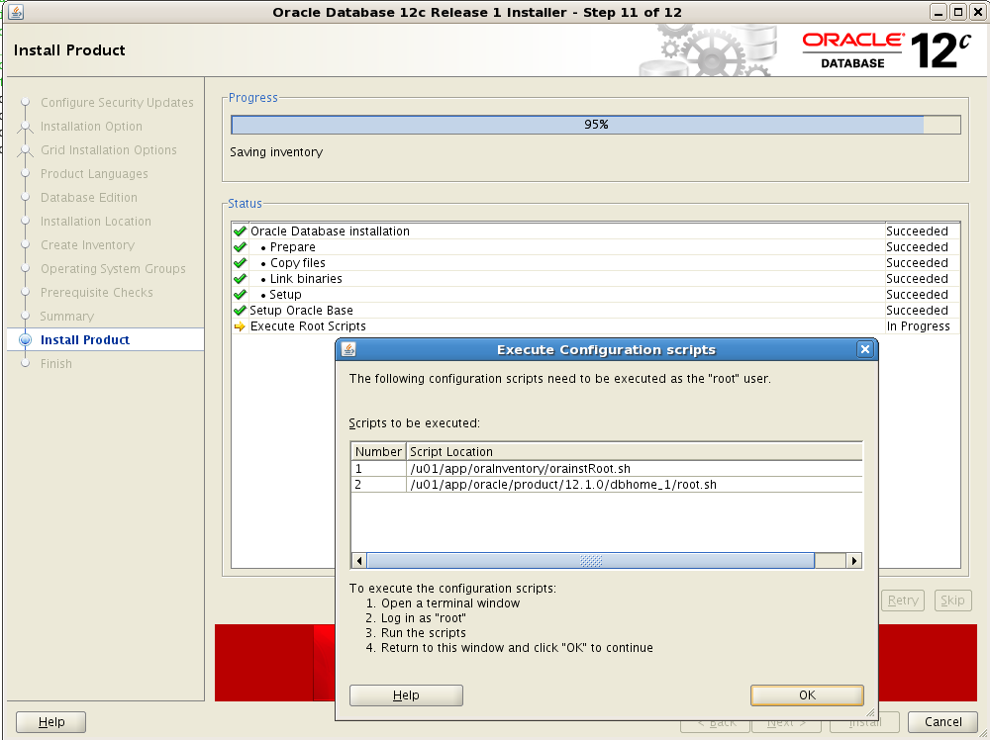Select Summary step in navigation pane
Viewport: 990px width, 740px height.
click(x=69, y=316)
